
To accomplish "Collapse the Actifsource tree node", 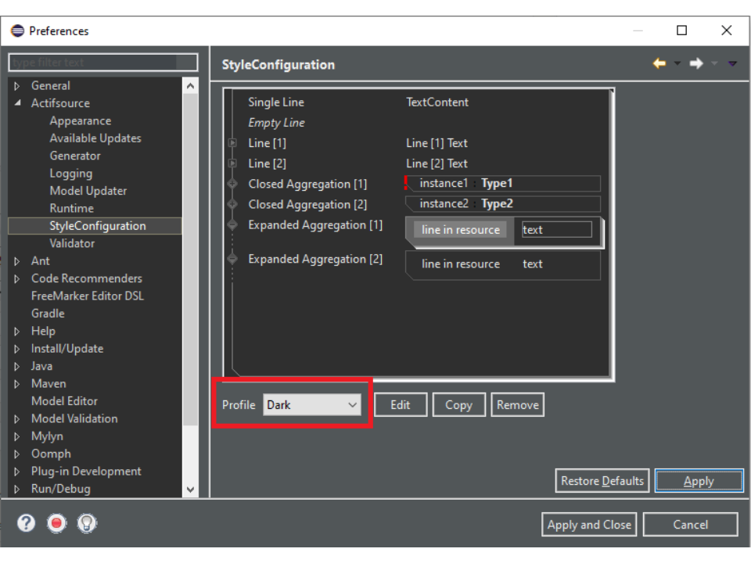I will [17, 103].
